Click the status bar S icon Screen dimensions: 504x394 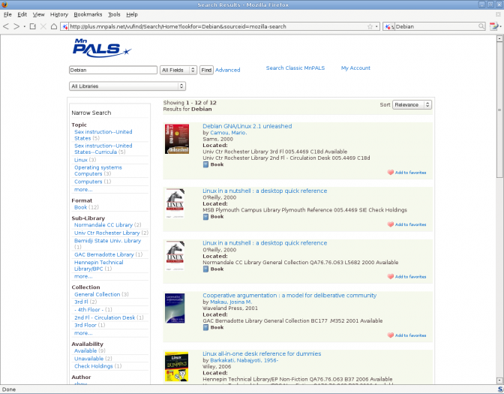point(500,389)
